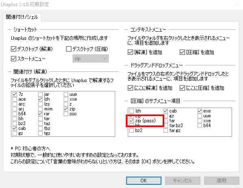Open the zip format dropdown in ショートカット
Image resolution: width=243 pixels, height=188 pixels.
(90, 58)
